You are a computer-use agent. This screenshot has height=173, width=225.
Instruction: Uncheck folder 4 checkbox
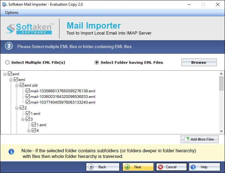point(34,130)
